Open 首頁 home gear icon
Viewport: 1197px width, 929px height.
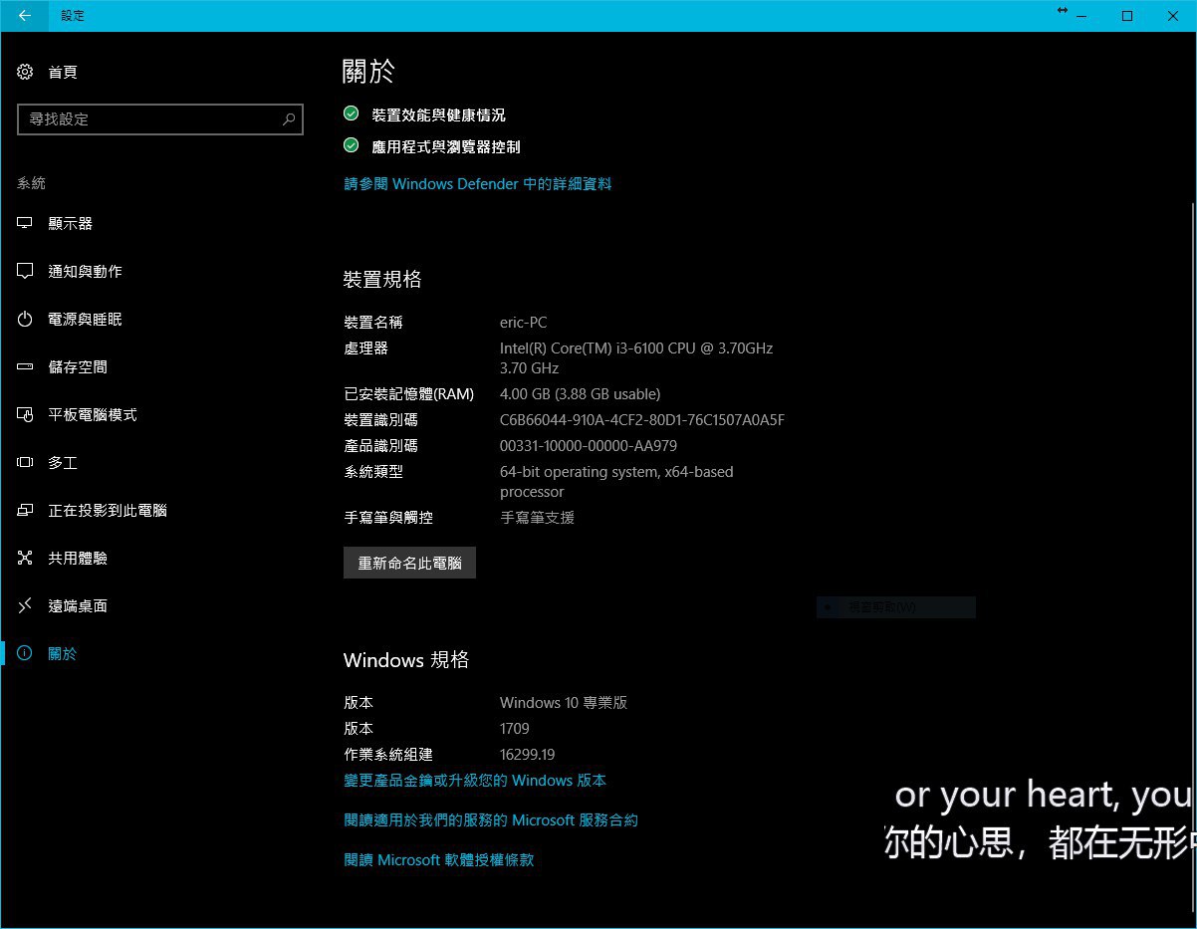coord(25,72)
